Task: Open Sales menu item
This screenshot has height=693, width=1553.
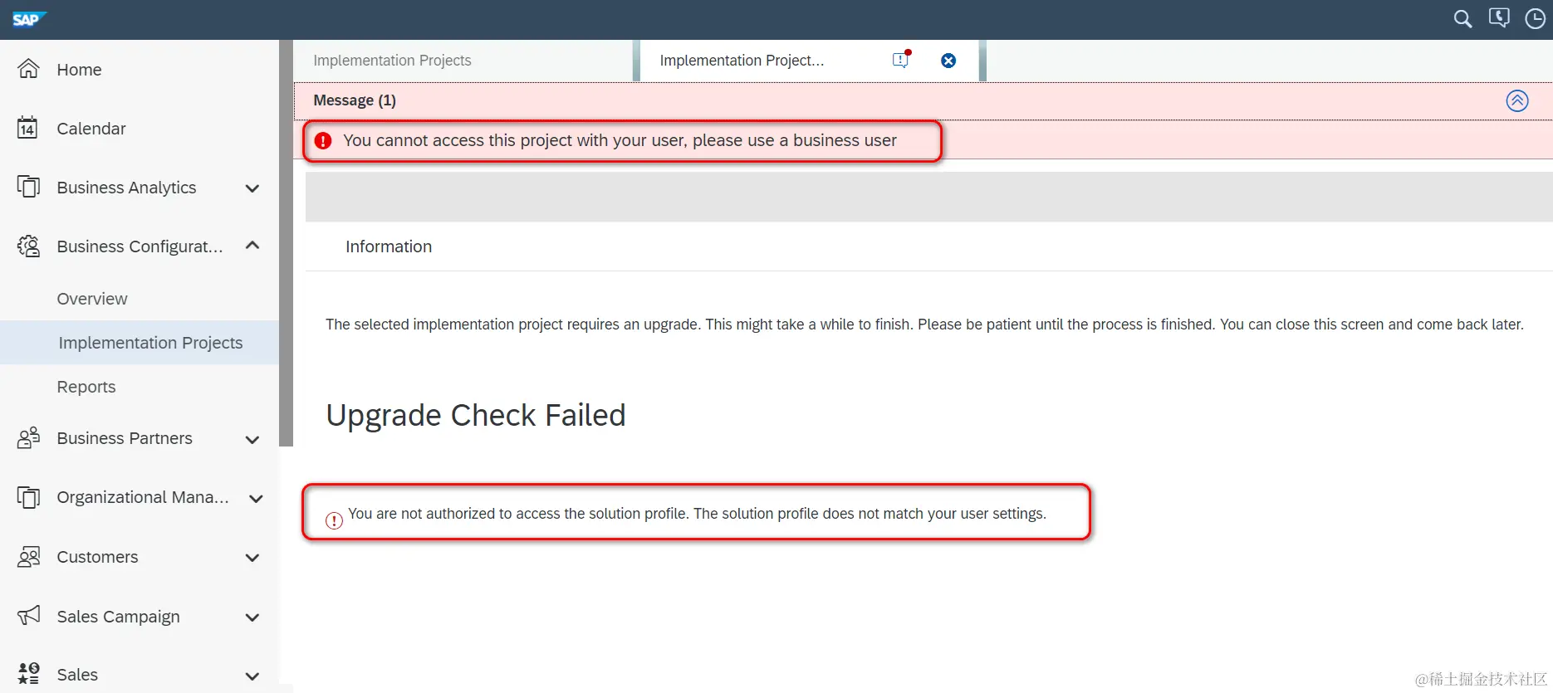Action: point(77,675)
